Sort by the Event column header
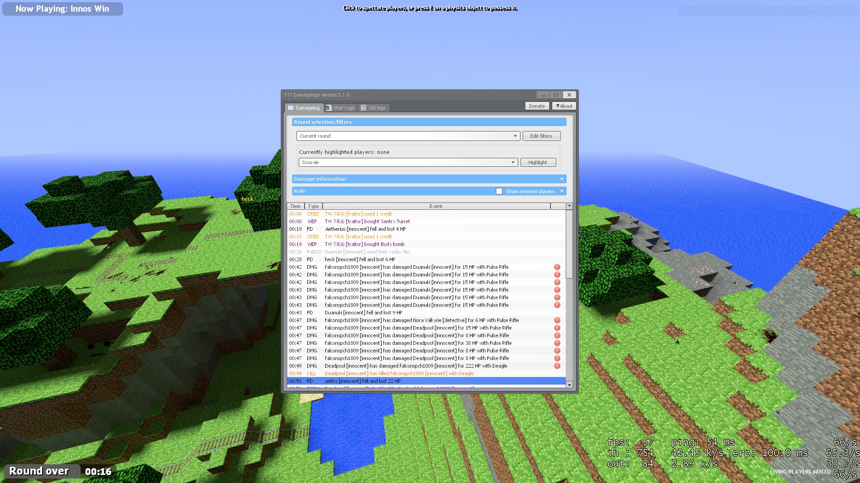The image size is (860, 483). pos(436,206)
